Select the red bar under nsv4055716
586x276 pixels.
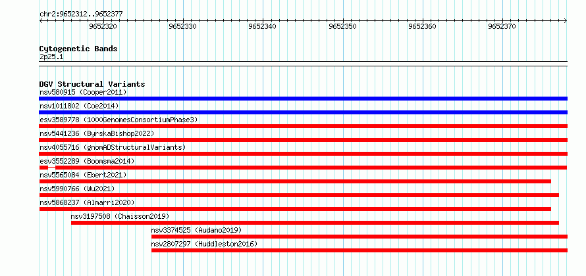(x=304, y=154)
